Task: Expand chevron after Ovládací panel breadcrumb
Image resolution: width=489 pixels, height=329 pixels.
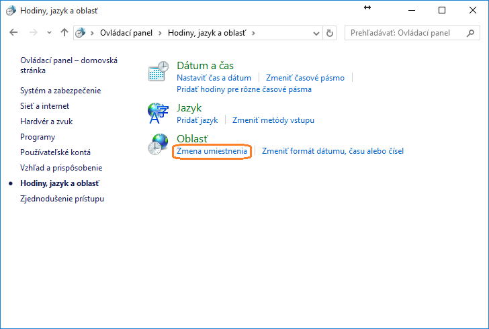Action: click(161, 32)
